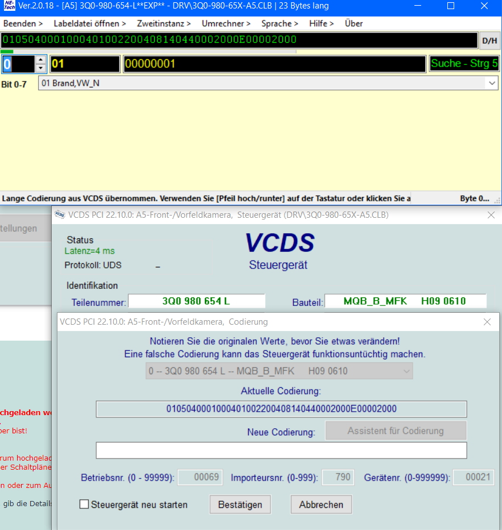The image size is (502, 530).
Task: Click the D/H converter button
Action: (489, 40)
